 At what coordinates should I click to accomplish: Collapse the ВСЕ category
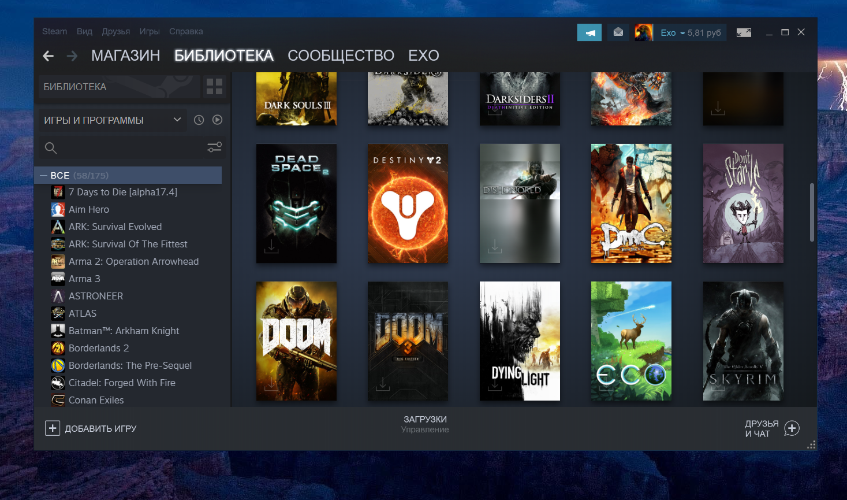(43, 175)
